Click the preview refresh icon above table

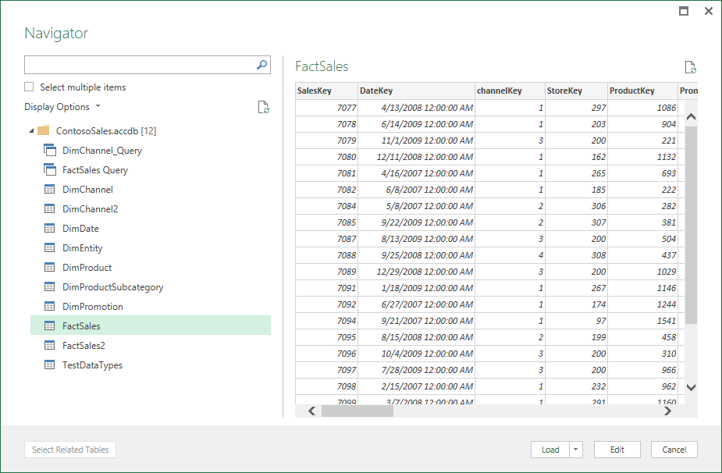tap(690, 68)
